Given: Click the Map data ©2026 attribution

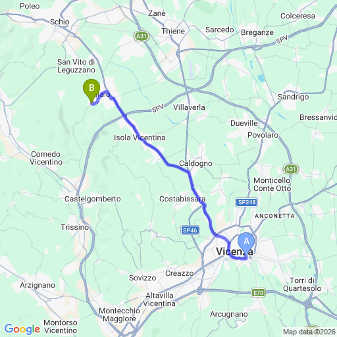Looking at the screenshot, I should click(x=309, y=332).
